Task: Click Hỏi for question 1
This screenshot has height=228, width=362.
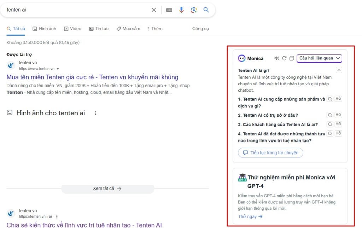Action: 338,99
